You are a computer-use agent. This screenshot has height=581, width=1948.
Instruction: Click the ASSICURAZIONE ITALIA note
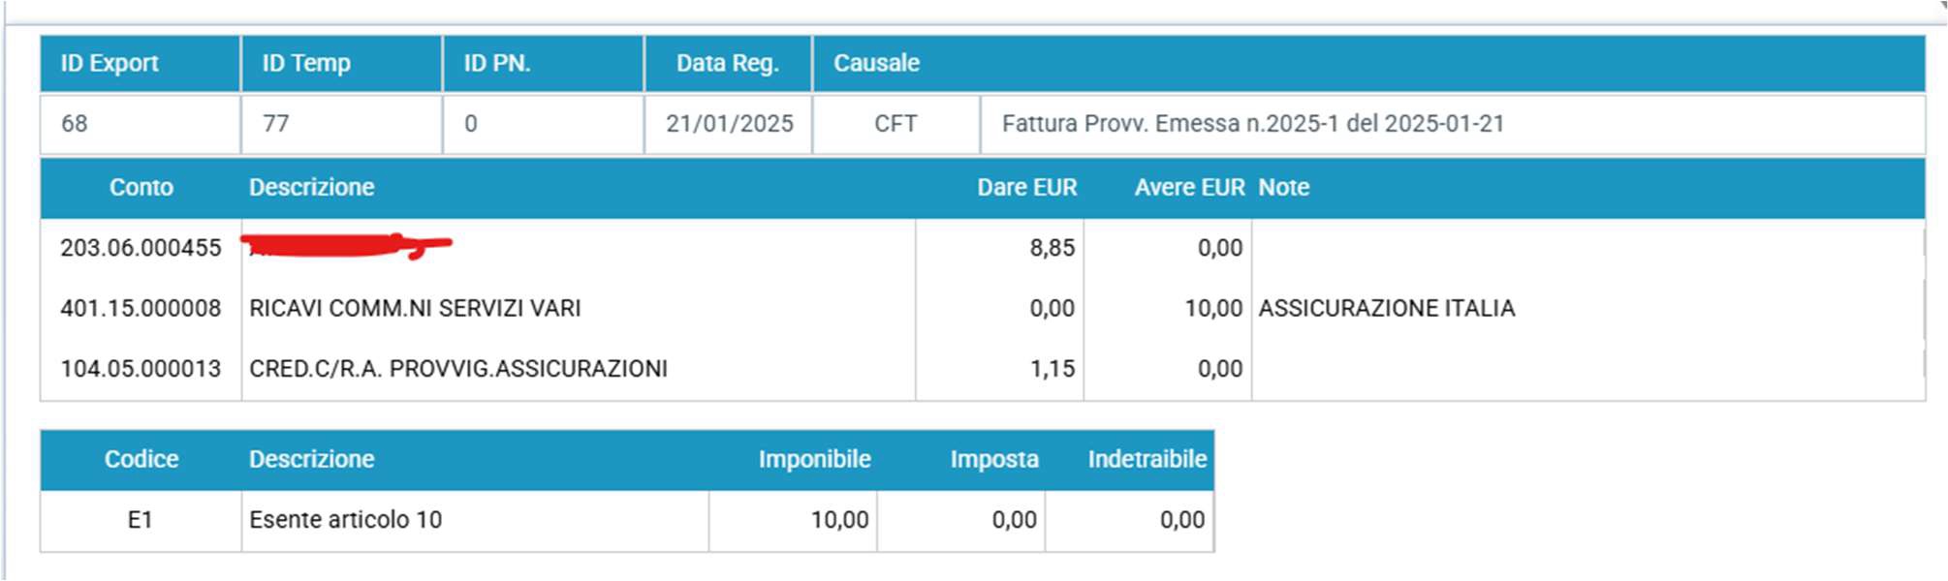point(1387,308)
